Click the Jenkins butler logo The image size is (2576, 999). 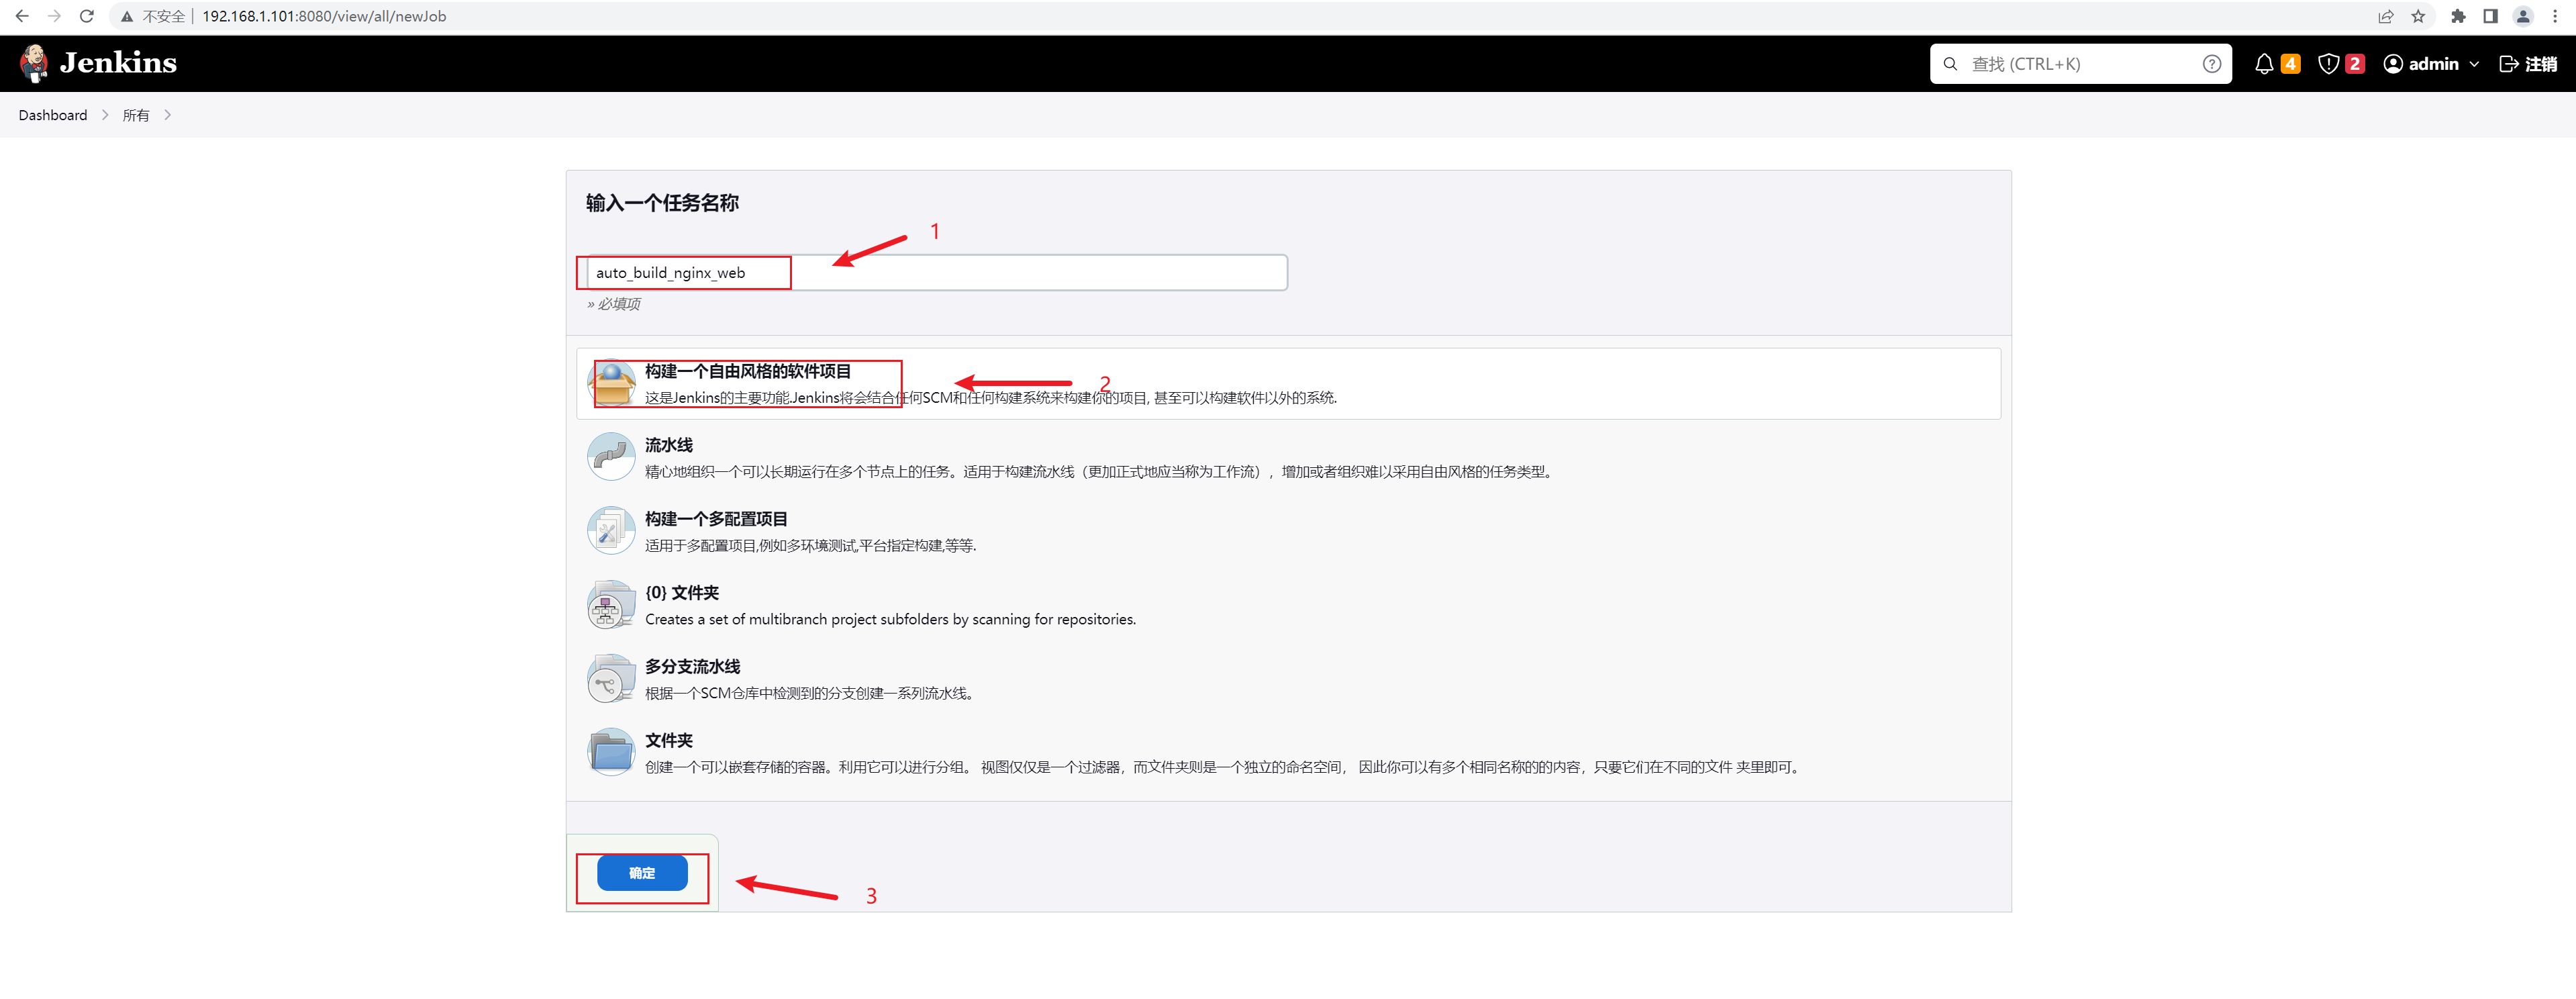[34, 63]
